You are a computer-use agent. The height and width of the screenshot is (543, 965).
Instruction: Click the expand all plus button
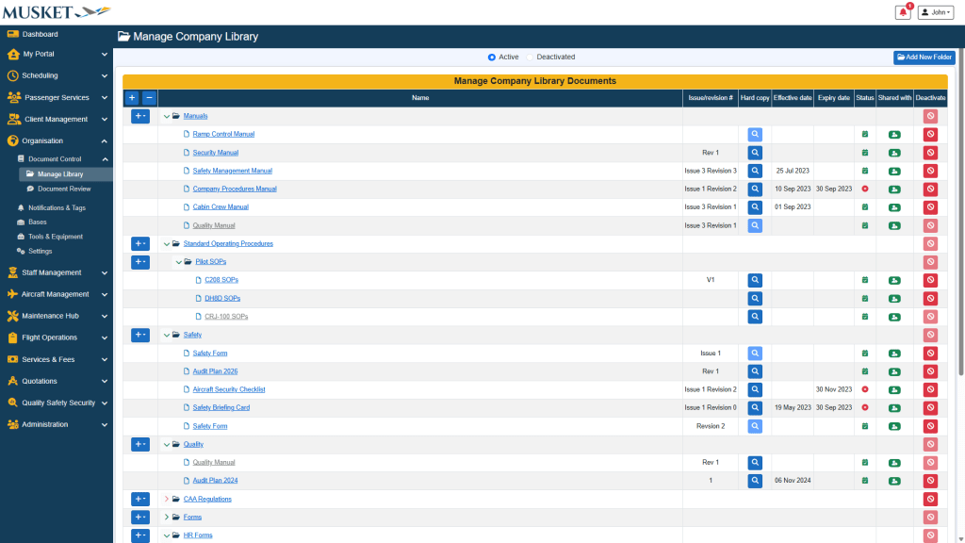[x=132, y=98]
